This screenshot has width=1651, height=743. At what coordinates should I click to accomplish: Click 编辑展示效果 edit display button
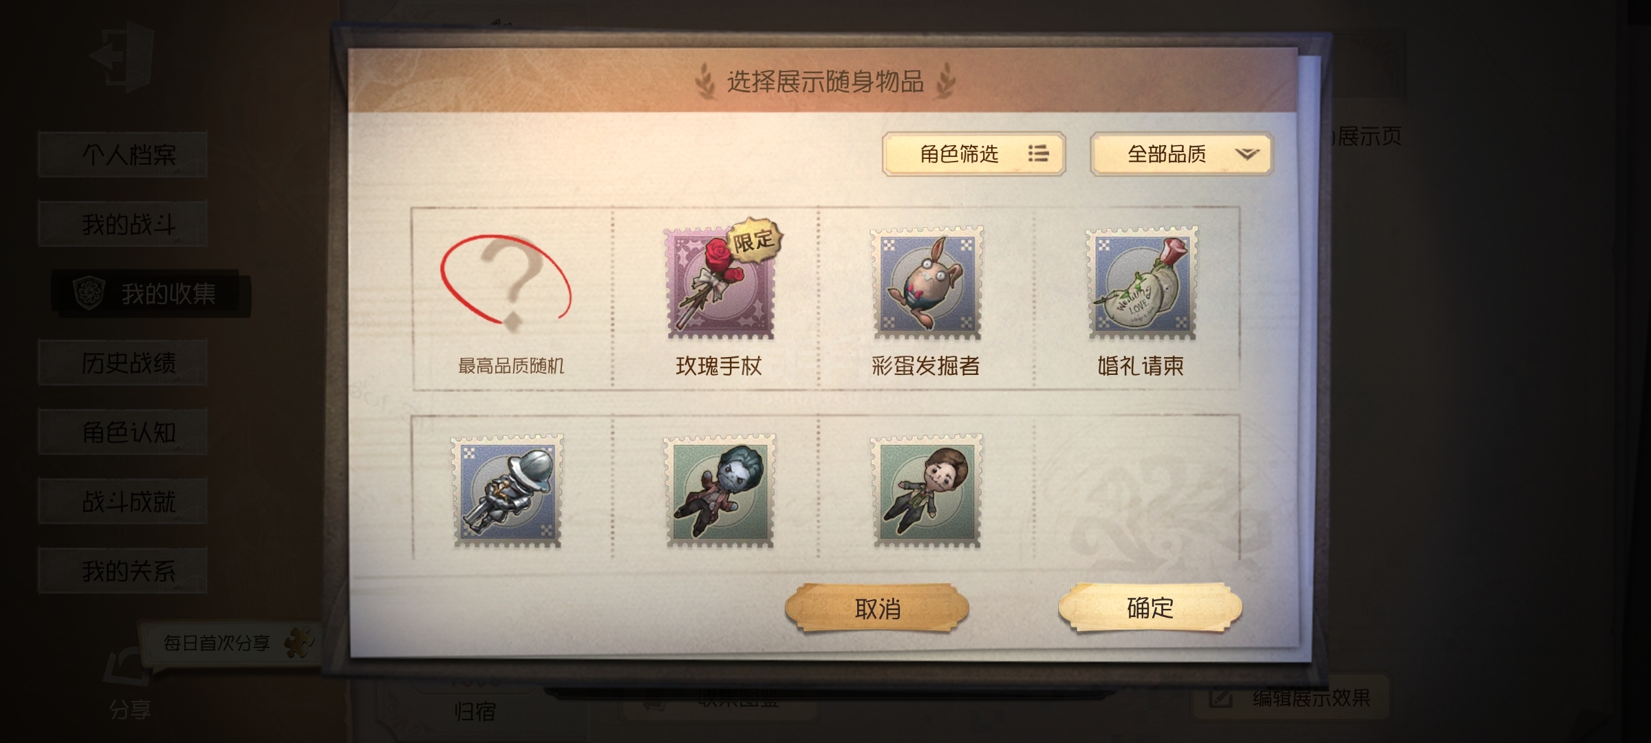(x=1290, y=698)
